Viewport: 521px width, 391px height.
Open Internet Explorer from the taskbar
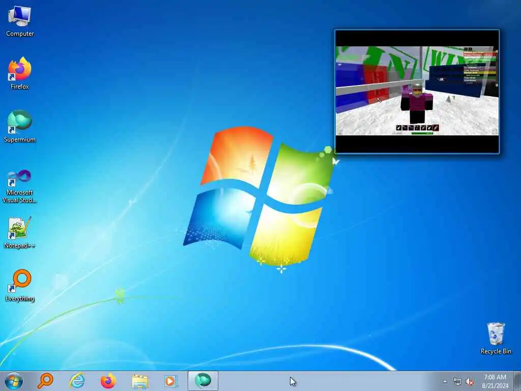tap(76, 381)
